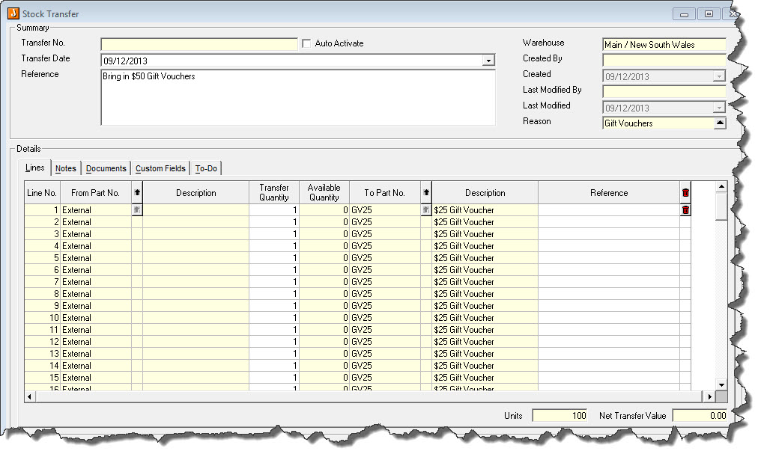Click the Line No. column header
The image size is (764, 460).
(x=42, y=193)
